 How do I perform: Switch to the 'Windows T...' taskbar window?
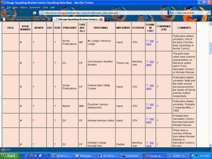click(x=62, y=156)
